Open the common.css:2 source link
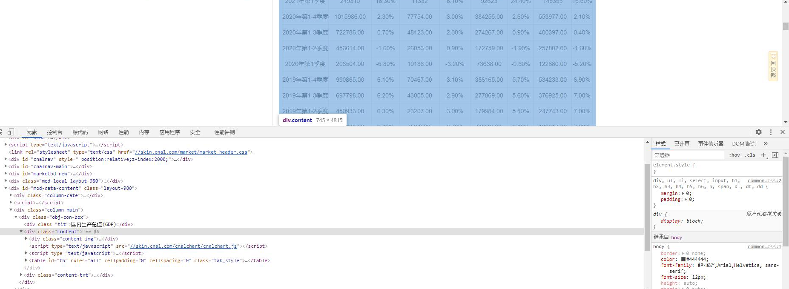789x289 pixels. coord(764,180)
